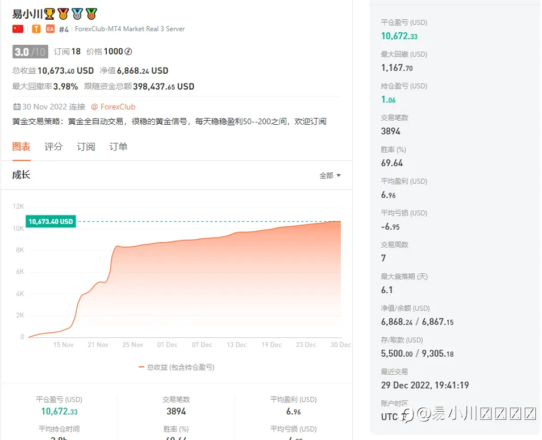Click sidebar 交易周数 value 7

pos(383,258)
